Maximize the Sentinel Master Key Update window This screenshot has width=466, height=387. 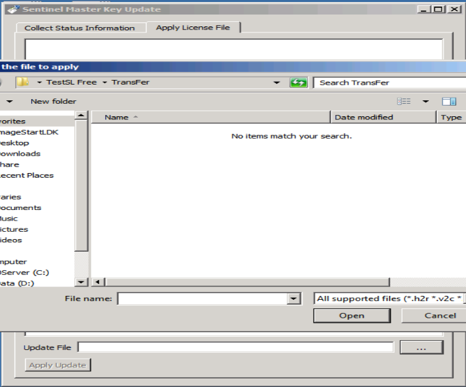click(438, 9)
